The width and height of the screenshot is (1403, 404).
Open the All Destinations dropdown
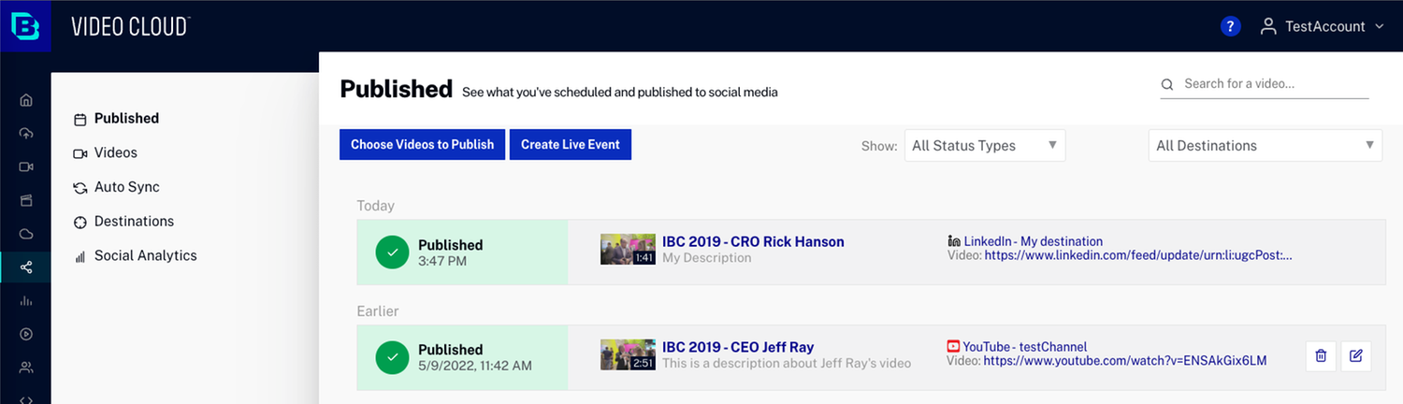pyautogui.click(x=1265, y=146)
